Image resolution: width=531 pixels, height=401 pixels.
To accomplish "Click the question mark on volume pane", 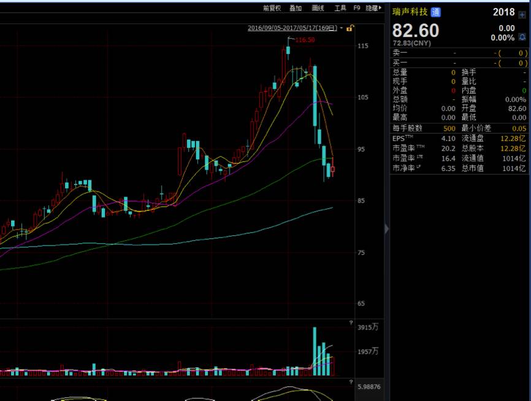I will (351, 323).
